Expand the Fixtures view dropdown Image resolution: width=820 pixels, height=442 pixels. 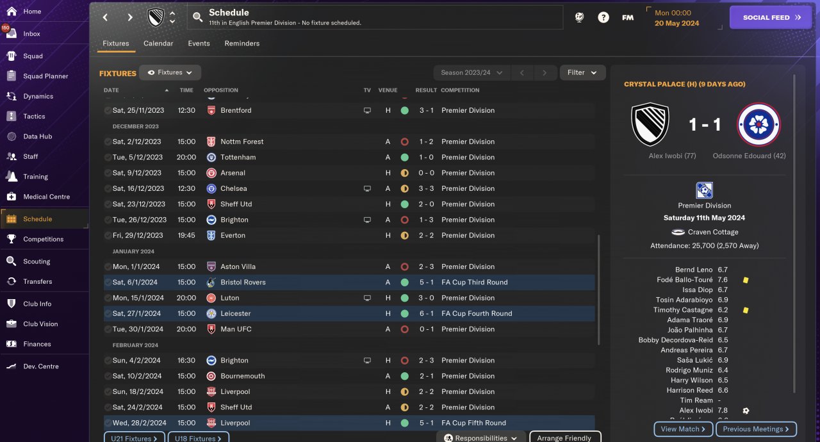170,72
